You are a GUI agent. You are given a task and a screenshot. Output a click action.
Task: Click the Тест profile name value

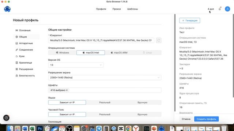pos(182,32)
